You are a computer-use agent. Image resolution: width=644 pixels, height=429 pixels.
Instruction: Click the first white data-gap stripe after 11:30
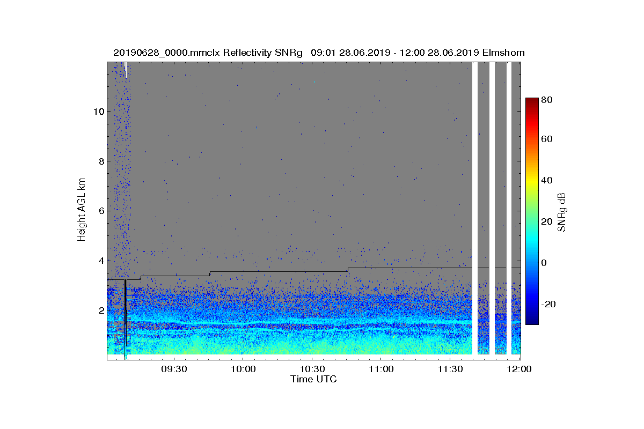click(x=475, y=208)
